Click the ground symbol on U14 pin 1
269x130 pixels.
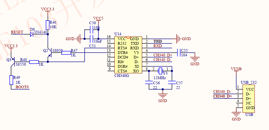pos(179,39)
